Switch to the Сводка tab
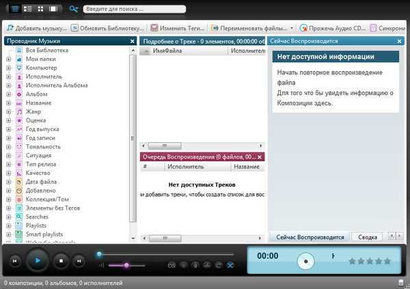 point(368,237)
